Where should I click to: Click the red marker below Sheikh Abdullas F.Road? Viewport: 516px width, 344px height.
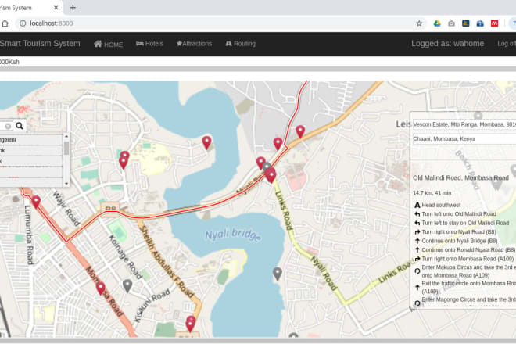click(x=190, y=324)
